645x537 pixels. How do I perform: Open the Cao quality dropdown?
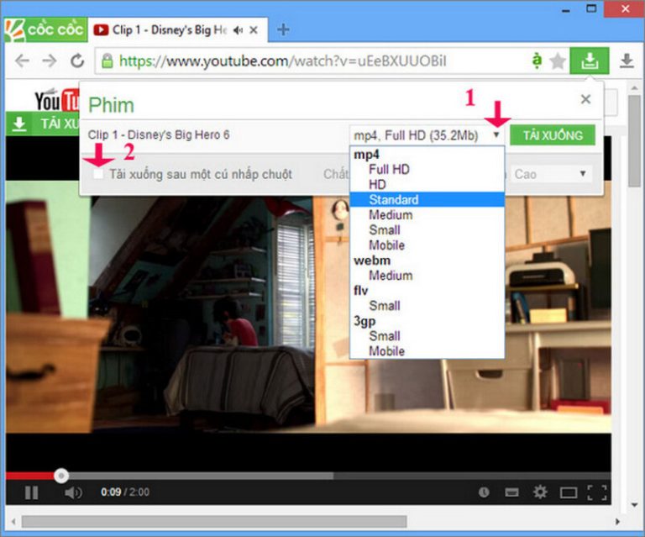tap(550, 174)
